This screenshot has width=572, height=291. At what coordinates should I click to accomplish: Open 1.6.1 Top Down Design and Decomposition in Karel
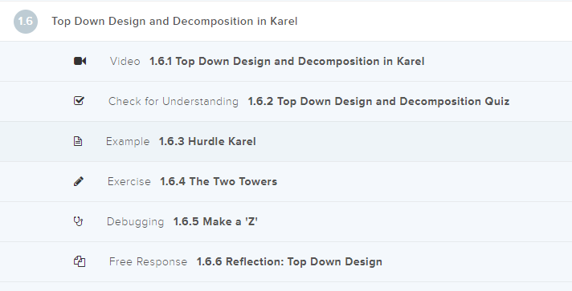pos(287,61)
